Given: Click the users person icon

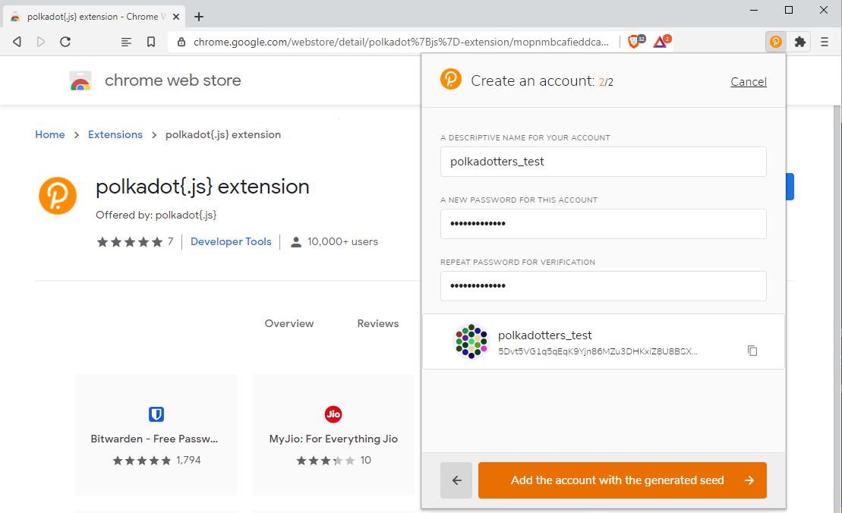Looking at the screenshot, I should (x=296, y=242).
